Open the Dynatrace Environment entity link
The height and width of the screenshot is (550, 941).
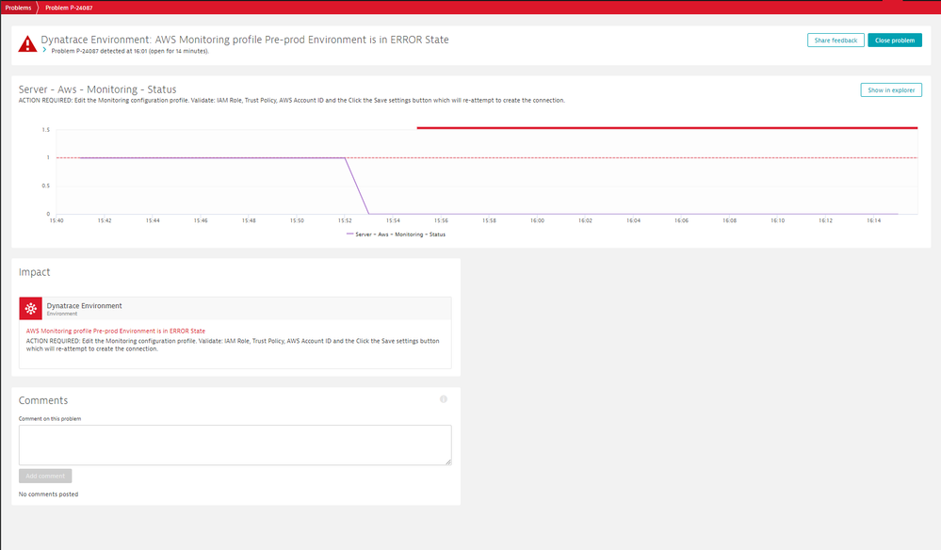pyautogui.click(x=84, y=306)
